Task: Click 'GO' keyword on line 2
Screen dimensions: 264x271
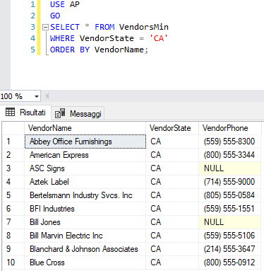Action: (x=55, y=16)
